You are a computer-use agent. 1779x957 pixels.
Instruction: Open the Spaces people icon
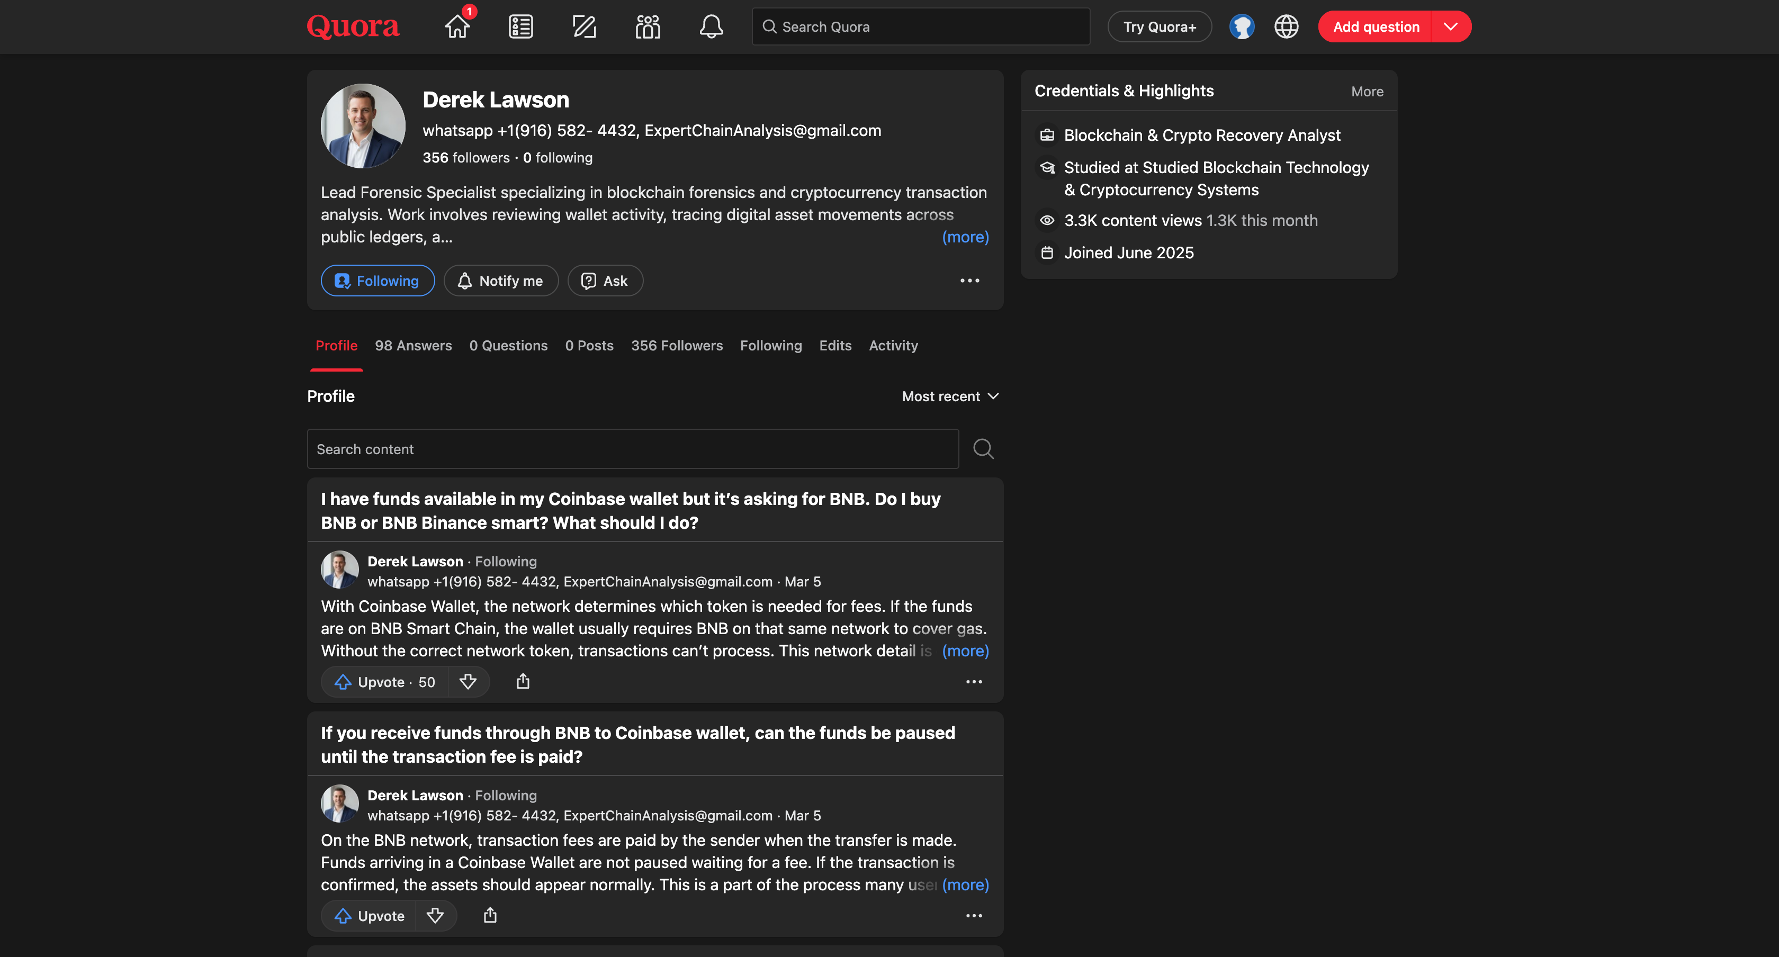pos(648,27)
